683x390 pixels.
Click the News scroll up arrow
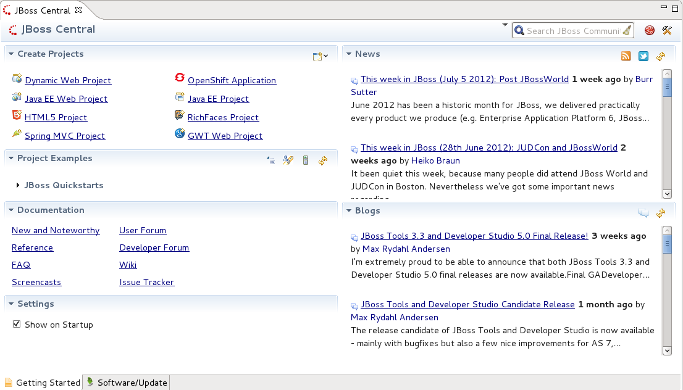pos(667,73)
